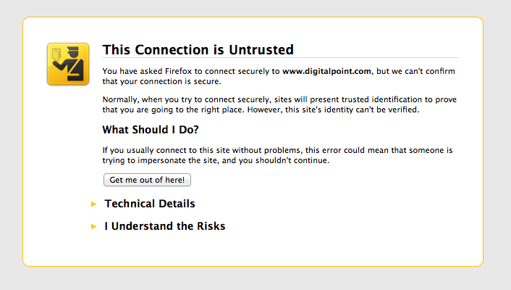Click the "What Should I Do?" heading
The width and height of the screenshot is (511, 290).
pyautogui.click(x=151, y=130)
